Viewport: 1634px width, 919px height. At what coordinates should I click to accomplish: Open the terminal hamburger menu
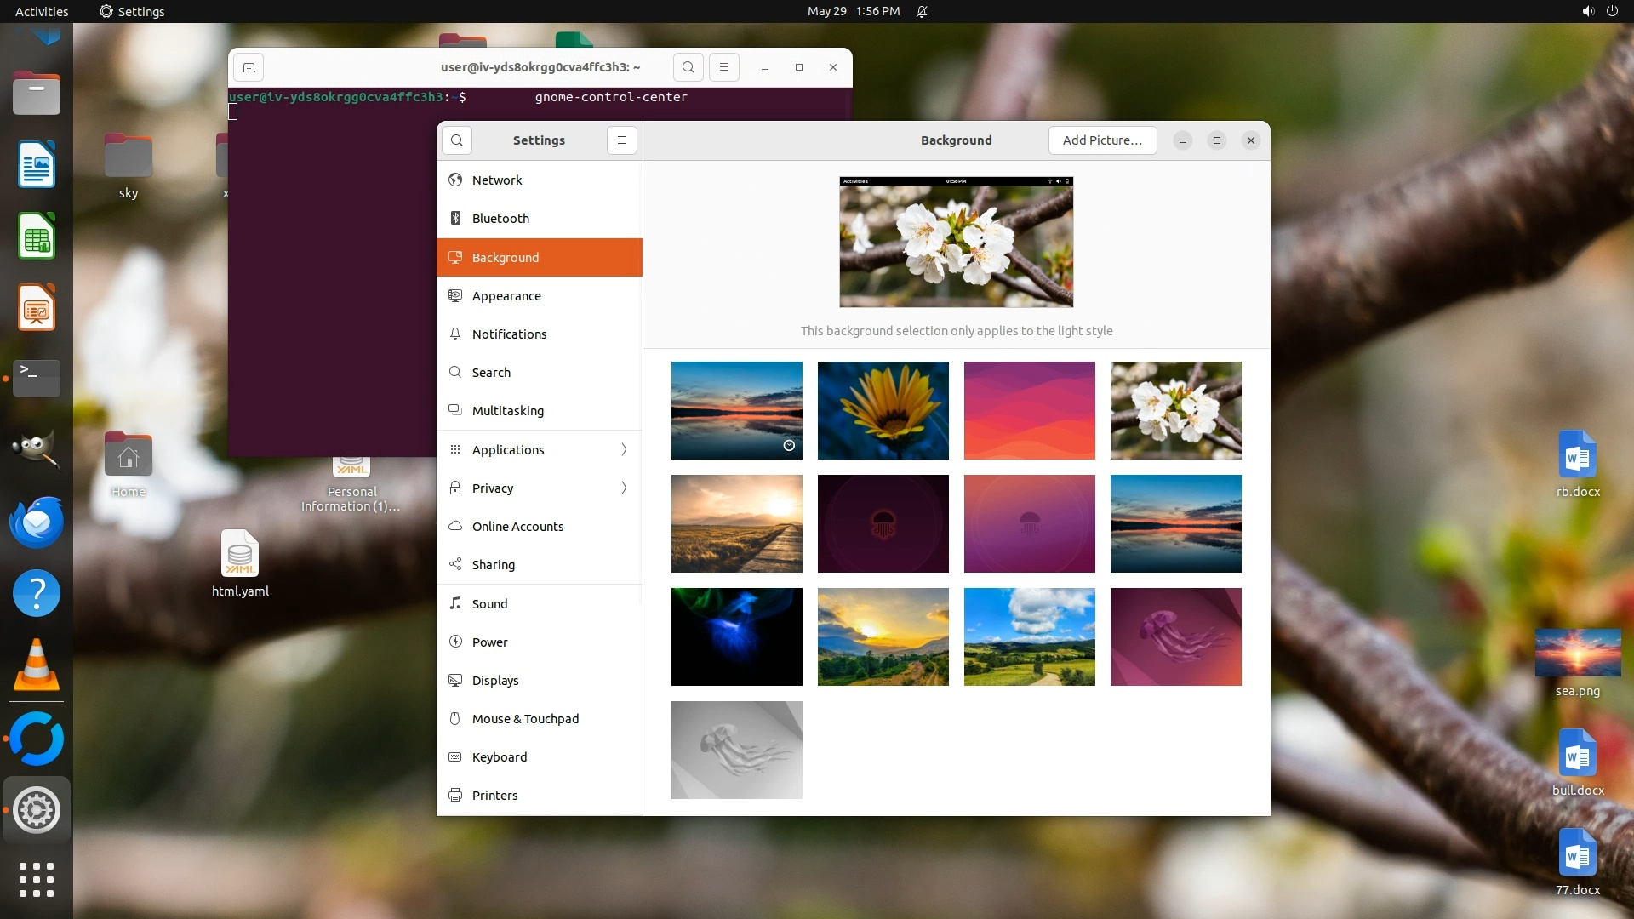pyautogui.click(x=724, y=67)
